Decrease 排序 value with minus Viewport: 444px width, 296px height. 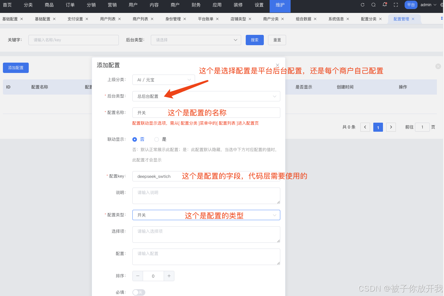click(138, 276)
